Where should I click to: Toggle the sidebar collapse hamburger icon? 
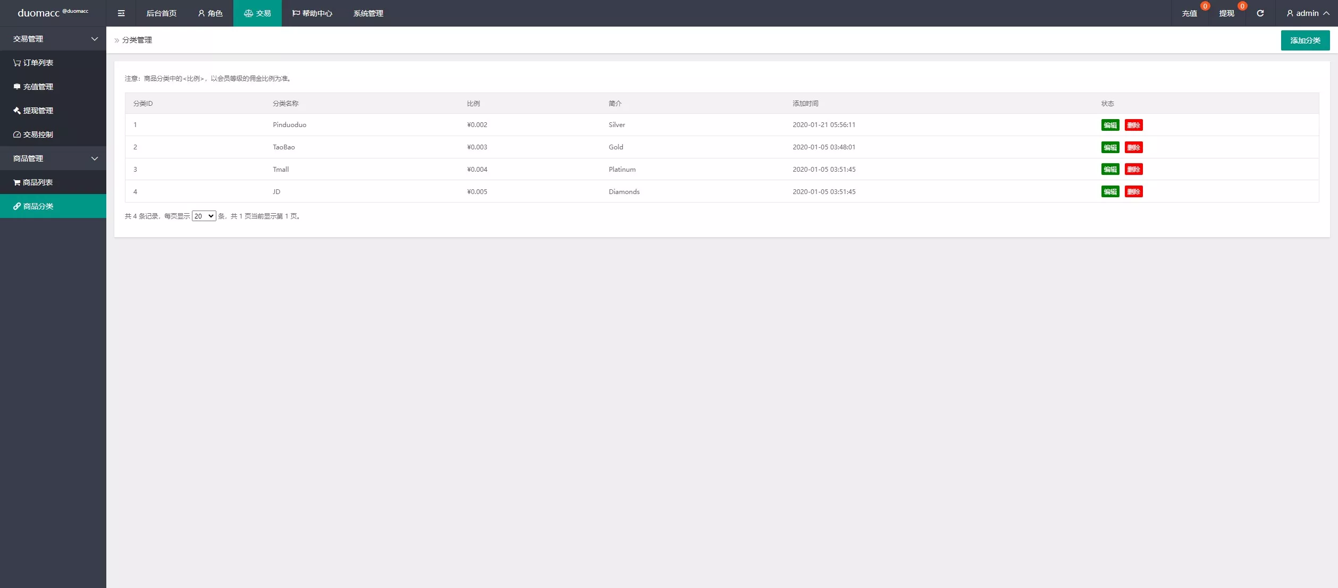tap(121, 13)
